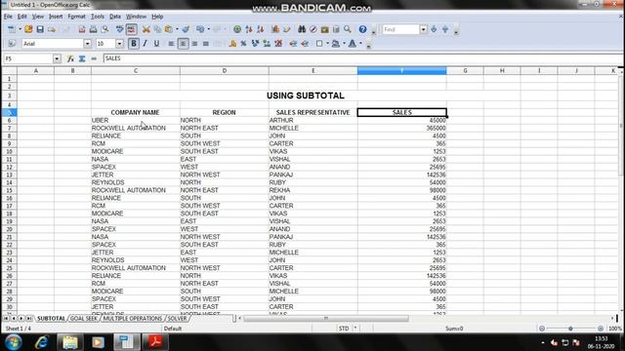Screen dimensions: 625x351
Task: Toggle Align Left
Action: coord(171,43)
